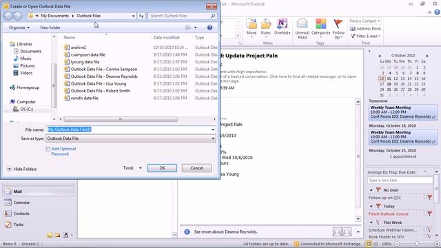Screen dimensions: 441x248
Task: Select Outlook Data File - Robert Smith
Action: (x=100, y=91)
